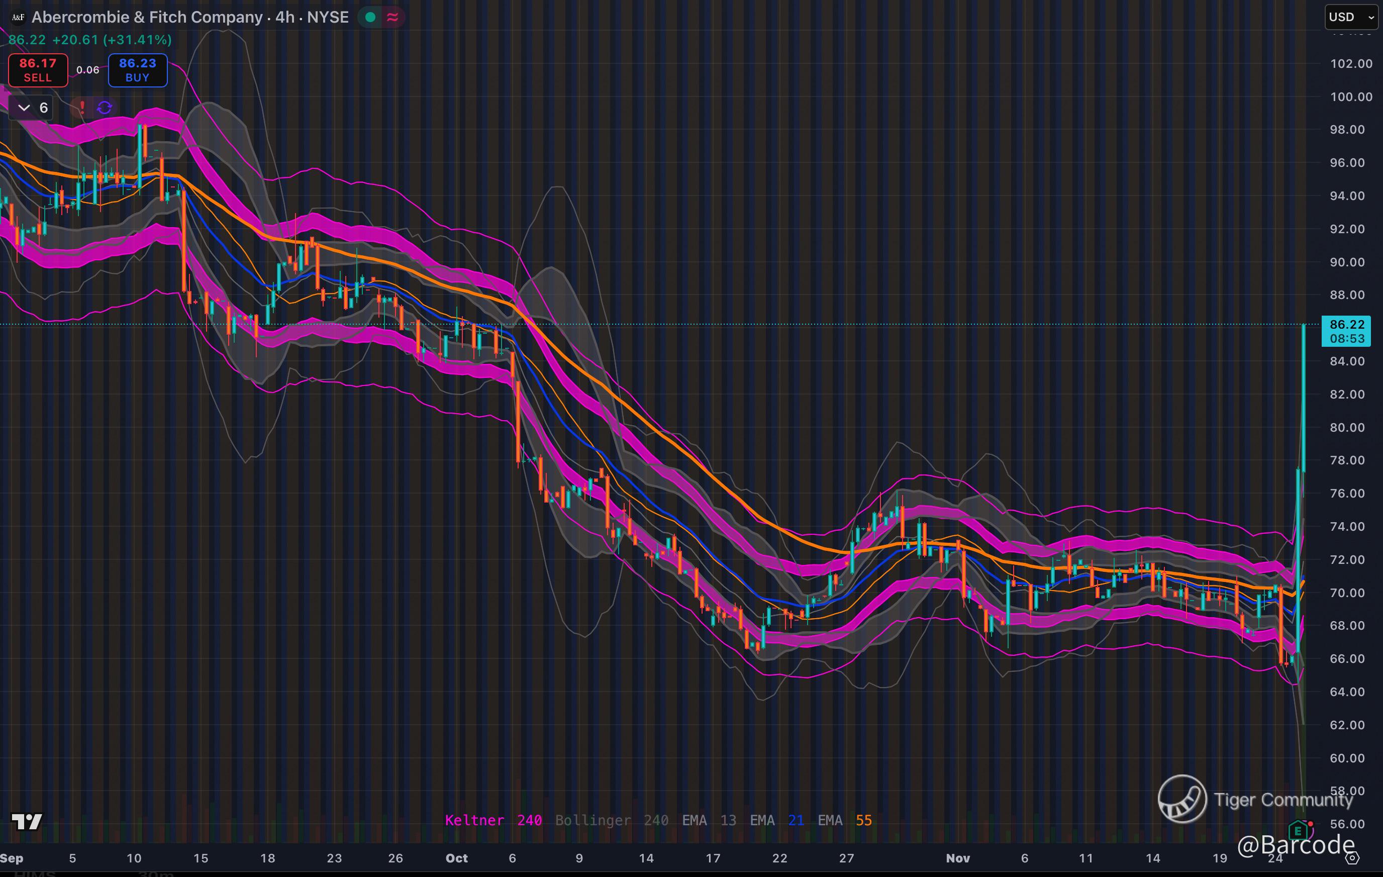Click the purple refresh sync icon
The width and height of the screenshot is (1383, 877).
tap(105, 108)
